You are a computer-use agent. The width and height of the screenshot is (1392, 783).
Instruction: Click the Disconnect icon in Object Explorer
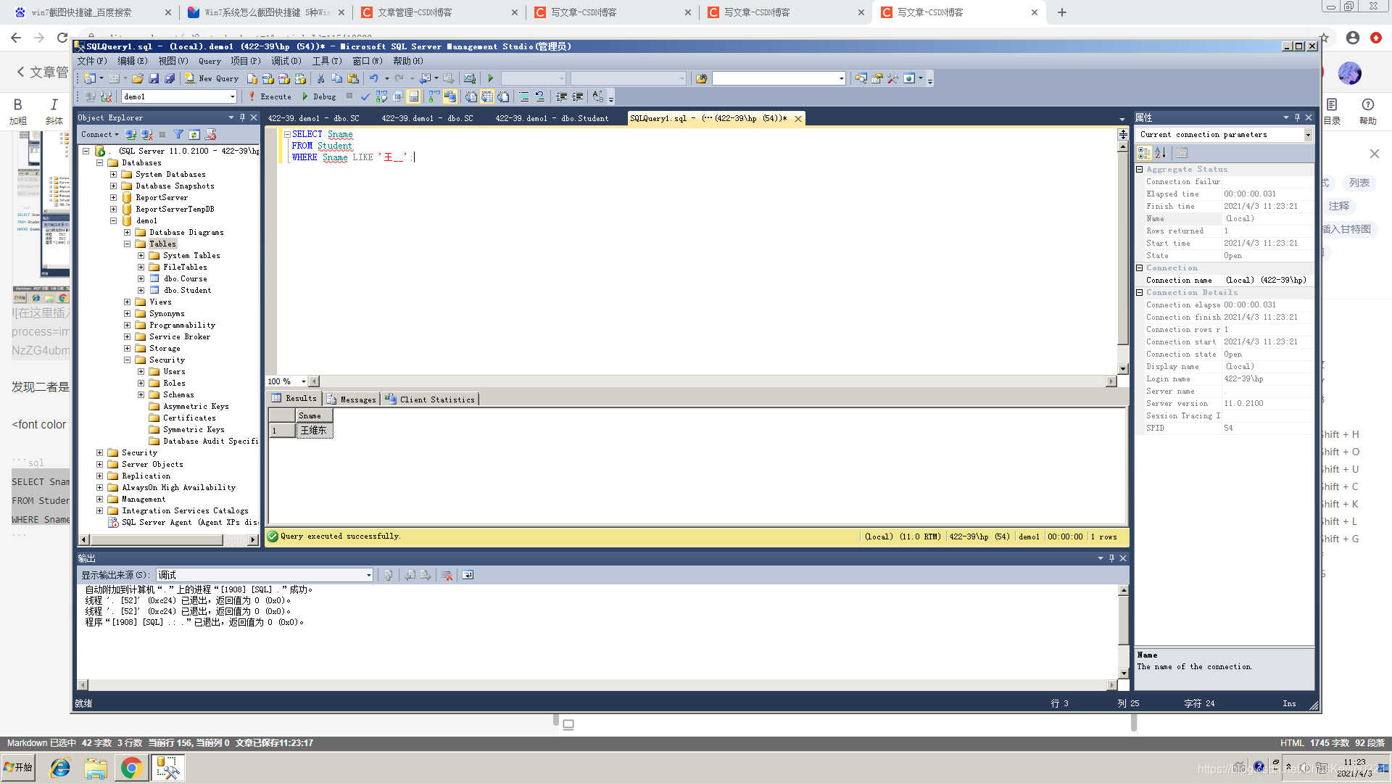pos(147,135)
